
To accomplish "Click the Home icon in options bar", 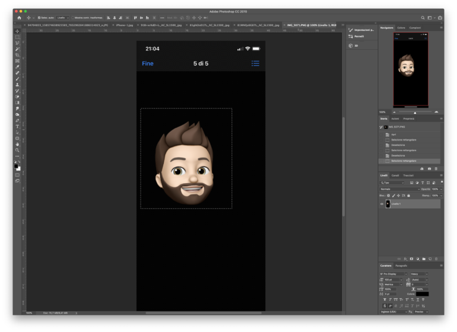I will pyautogui.click(x=19, y=18).
